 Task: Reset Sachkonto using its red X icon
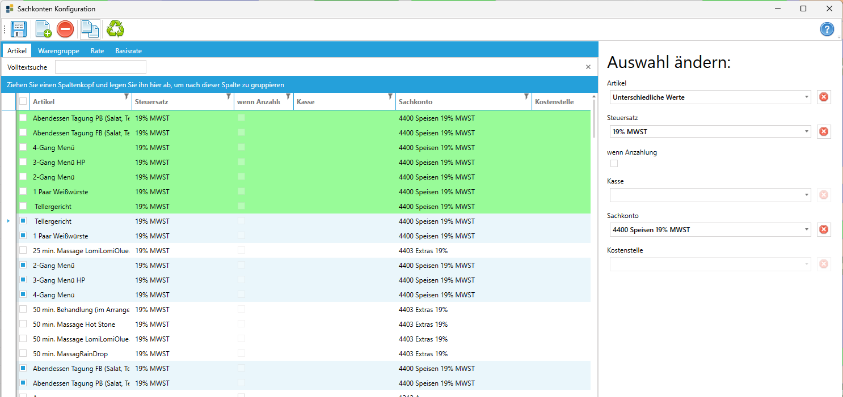(x=824, y=229)
